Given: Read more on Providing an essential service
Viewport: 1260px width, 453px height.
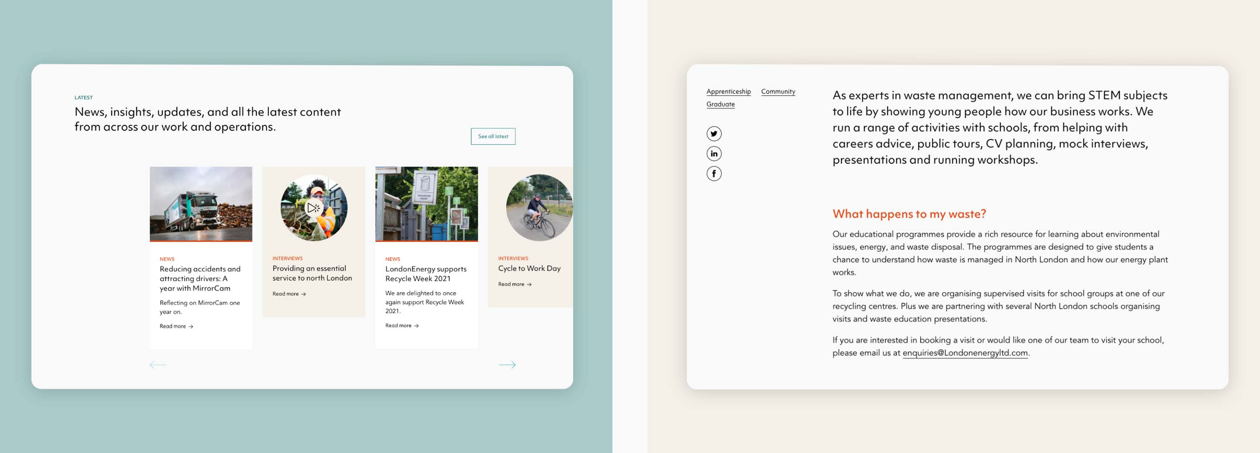Looking at the screenshot, I should (289, 294).
